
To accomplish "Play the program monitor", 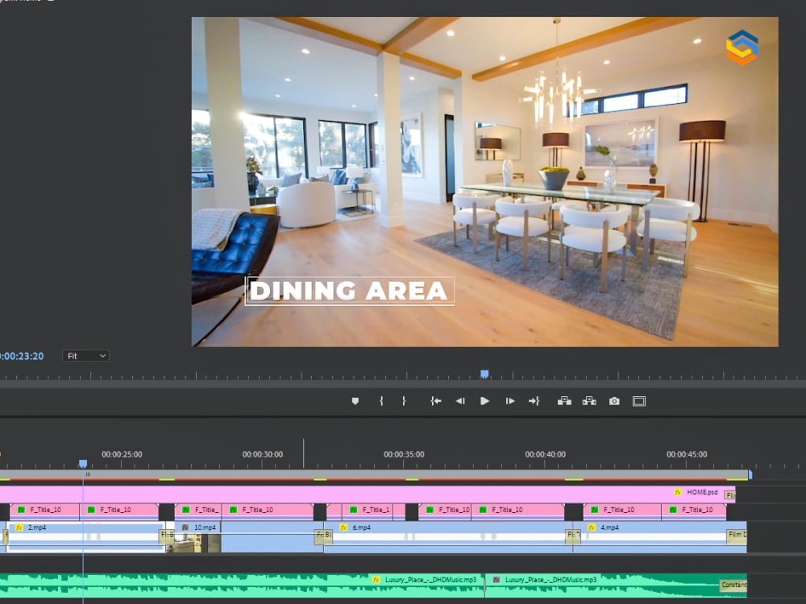I will click(484, 401).
